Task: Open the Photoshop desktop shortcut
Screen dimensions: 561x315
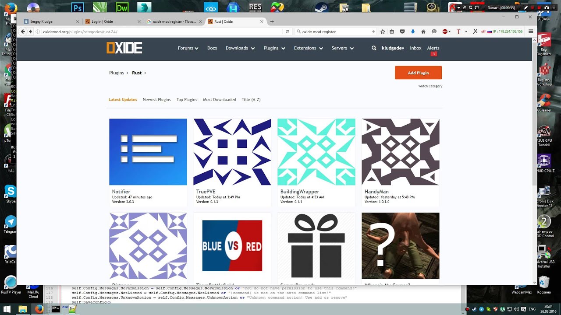Action: point(78,7)
